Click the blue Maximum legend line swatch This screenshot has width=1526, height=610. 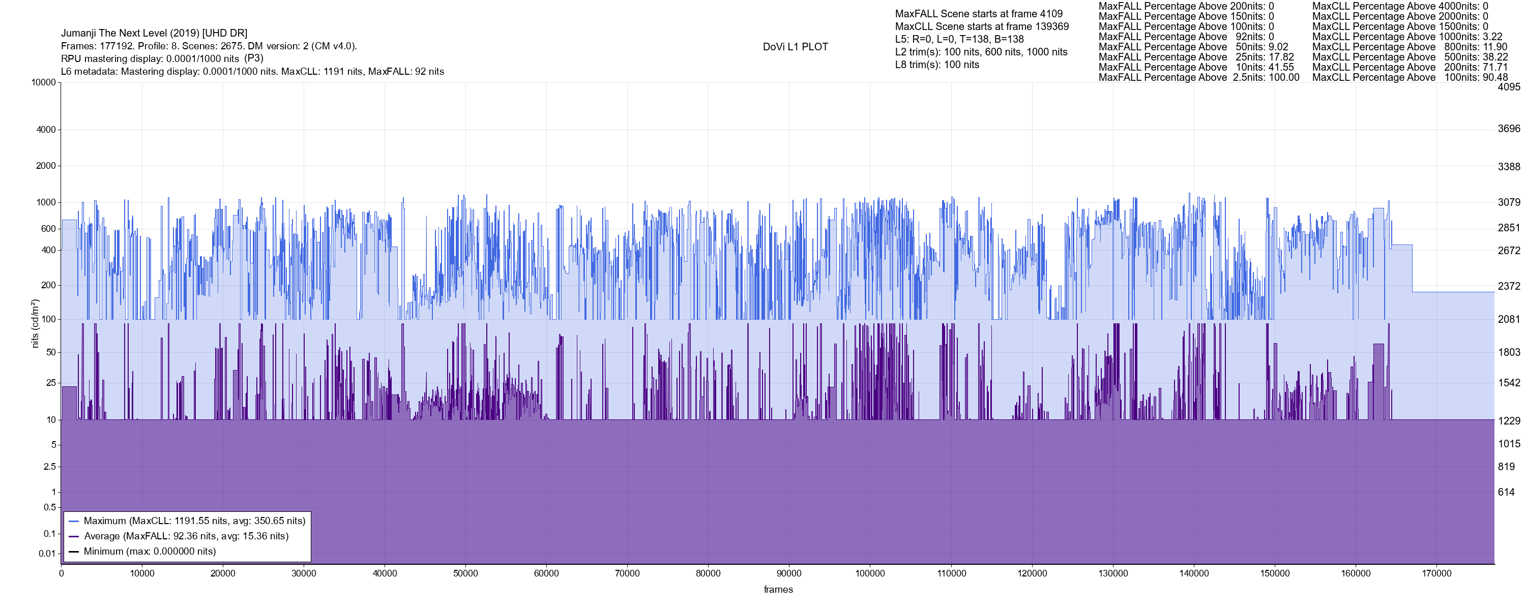(73, 521)
